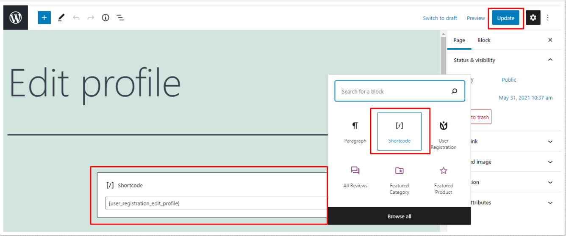The width and height of the screenshot is (566, 236).
Task: Click the Edit profile page title
Action: (x=95, y=82)
